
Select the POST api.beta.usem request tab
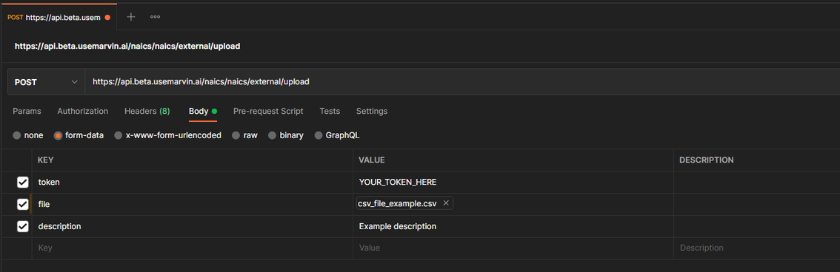(59, 17)
